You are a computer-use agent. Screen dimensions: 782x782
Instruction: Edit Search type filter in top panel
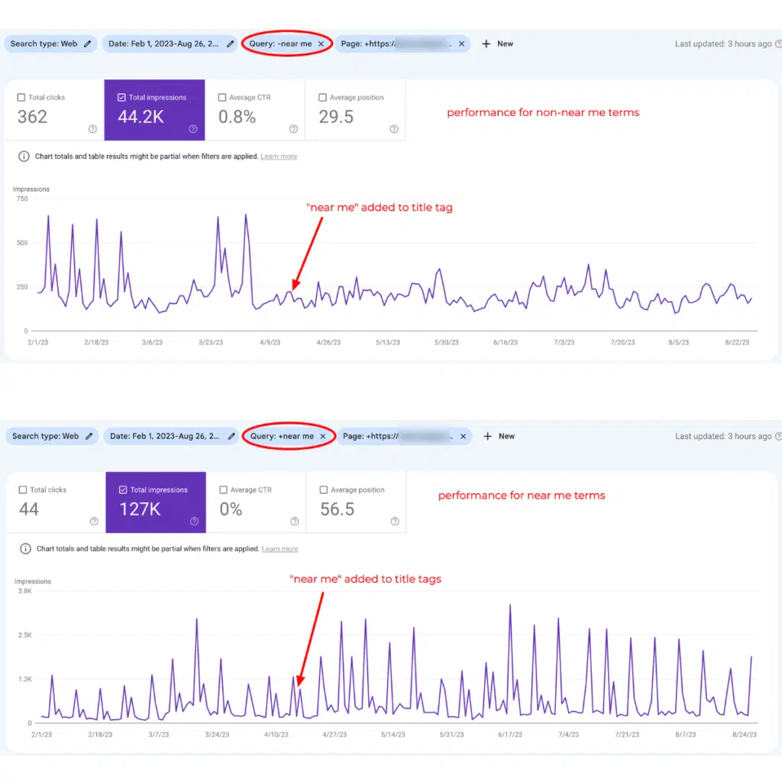(88, 44)
